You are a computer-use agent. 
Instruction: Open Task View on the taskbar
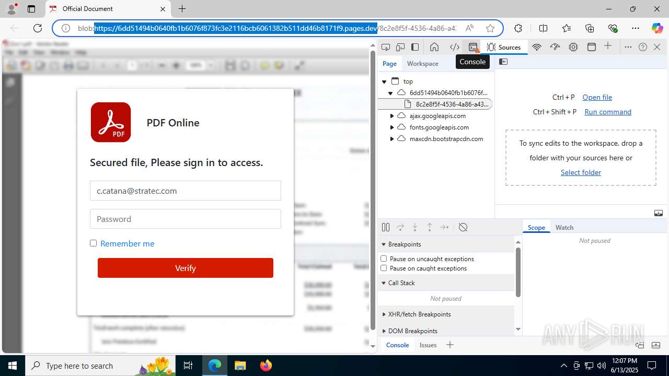point(188,366)
